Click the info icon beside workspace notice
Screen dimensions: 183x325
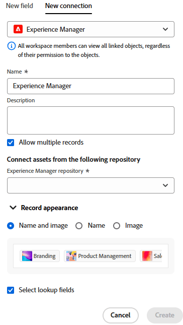coord(12,46)
